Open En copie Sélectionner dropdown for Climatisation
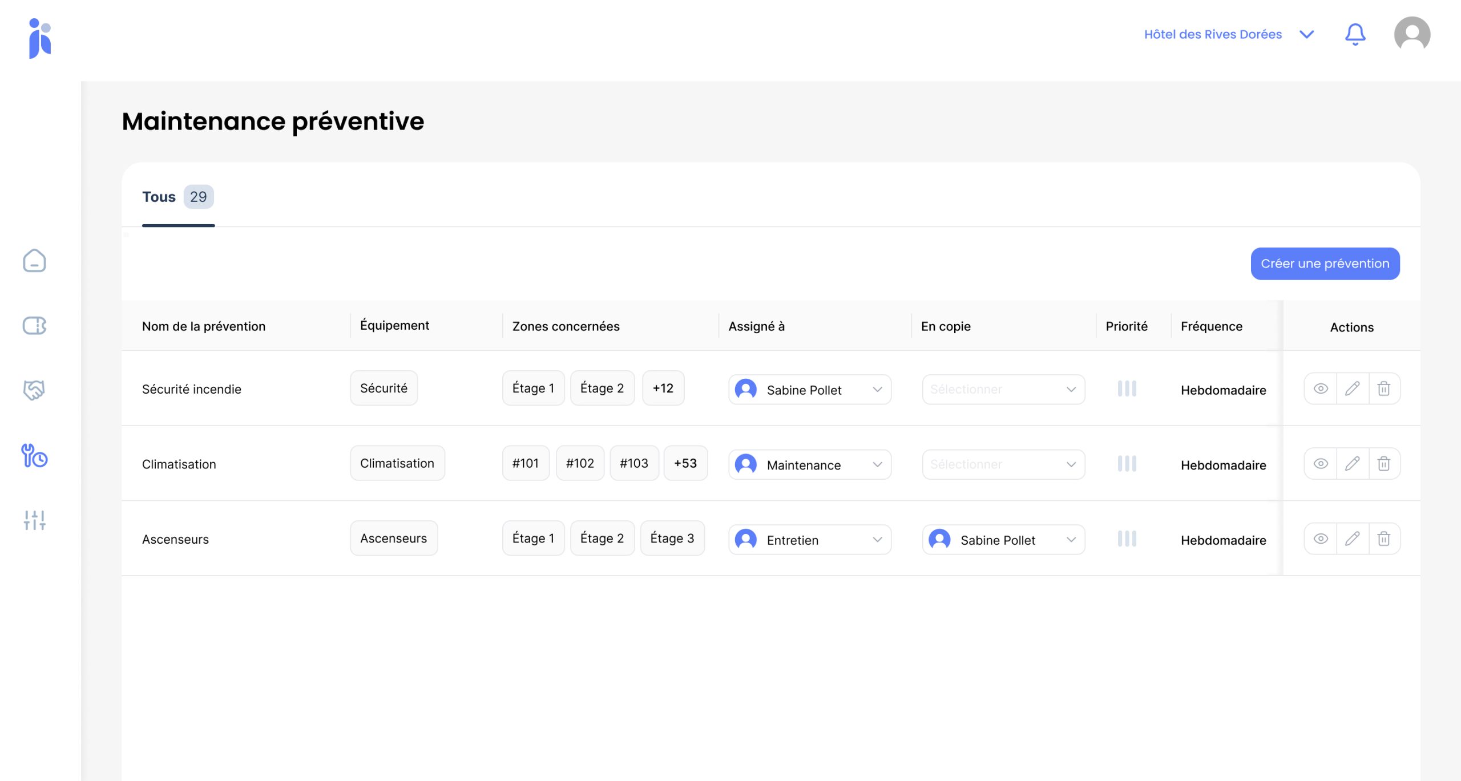1461x781 pixels. (x=1003, y=464)
